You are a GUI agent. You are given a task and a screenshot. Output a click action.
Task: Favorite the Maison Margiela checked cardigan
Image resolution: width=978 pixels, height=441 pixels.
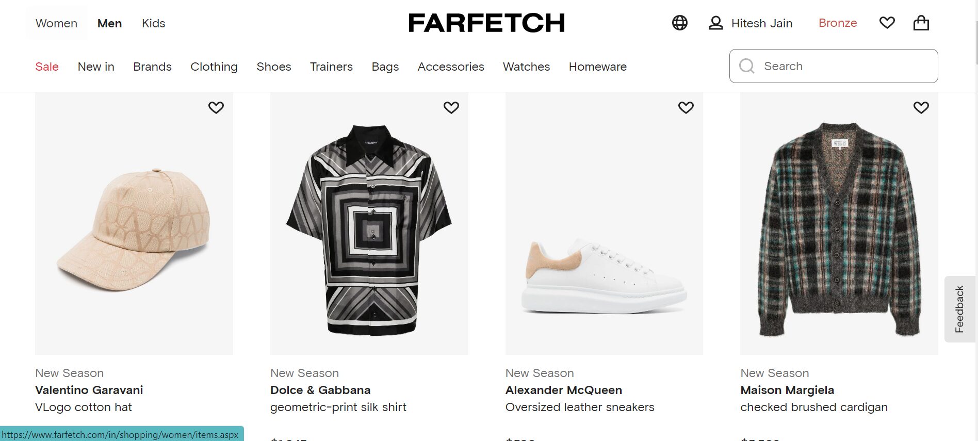[921, 107]
